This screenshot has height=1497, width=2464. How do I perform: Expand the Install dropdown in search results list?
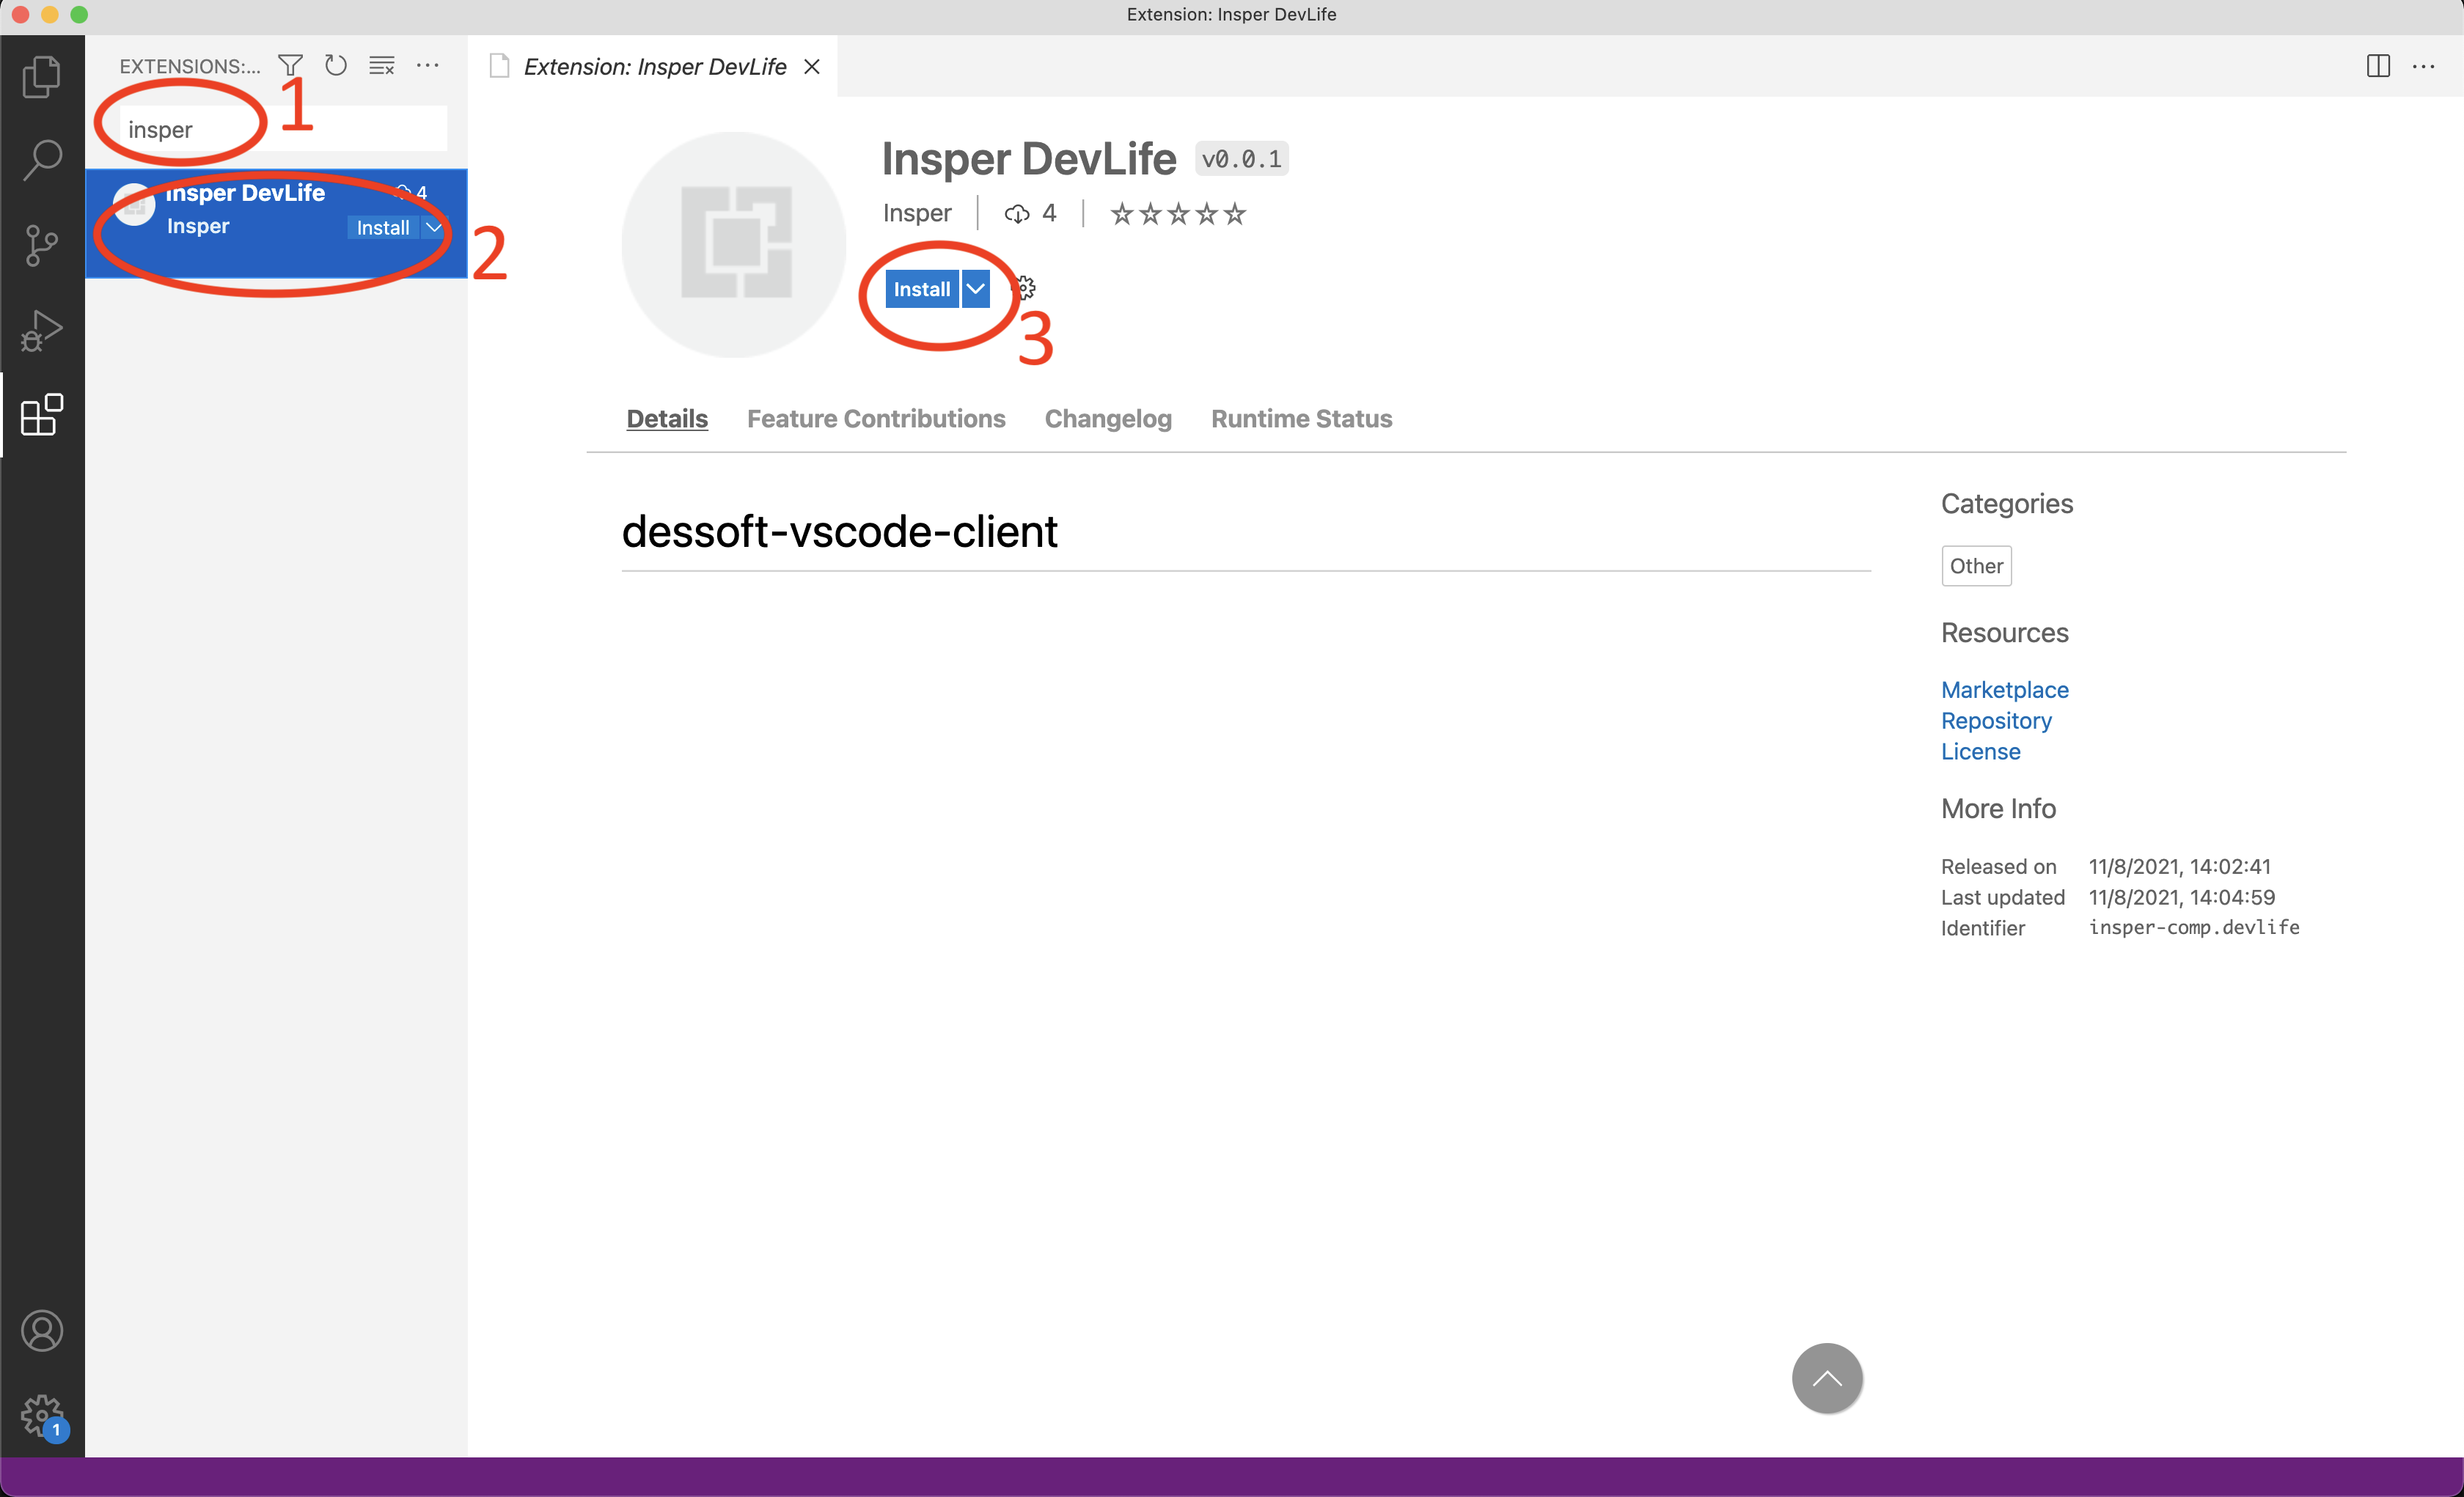pos(433,227)
